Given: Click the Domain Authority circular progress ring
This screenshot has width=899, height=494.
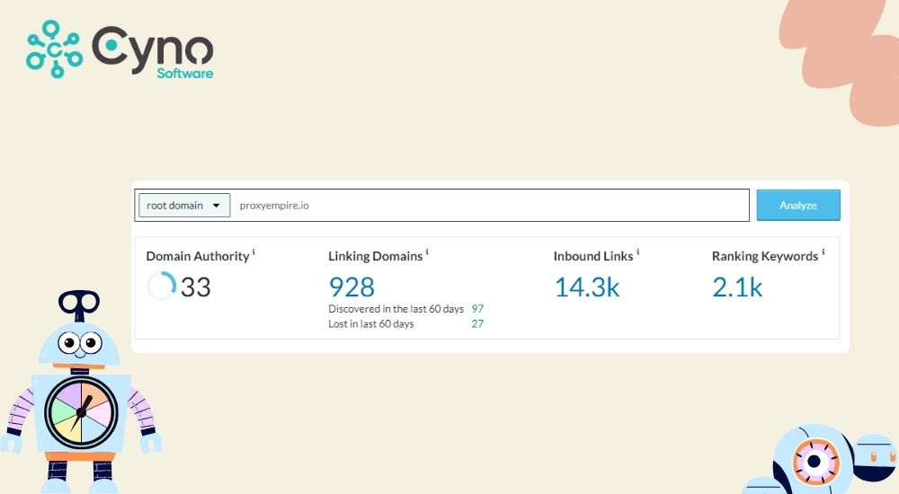Looking at the screenshot, I should [162, 287].
